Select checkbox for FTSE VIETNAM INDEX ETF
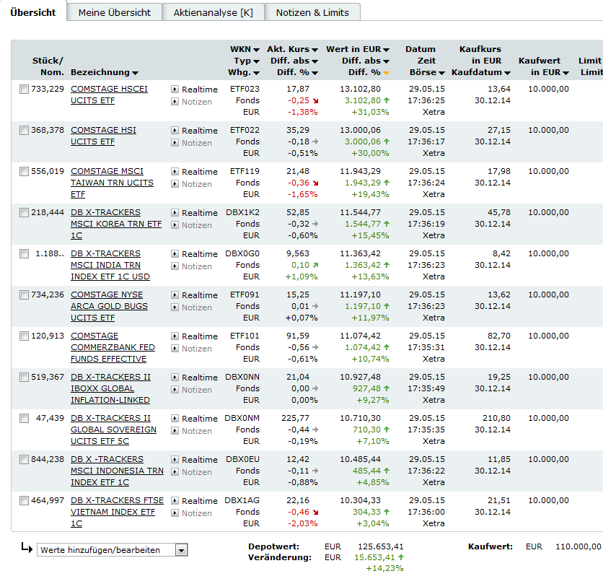 (x=24, y=501)
